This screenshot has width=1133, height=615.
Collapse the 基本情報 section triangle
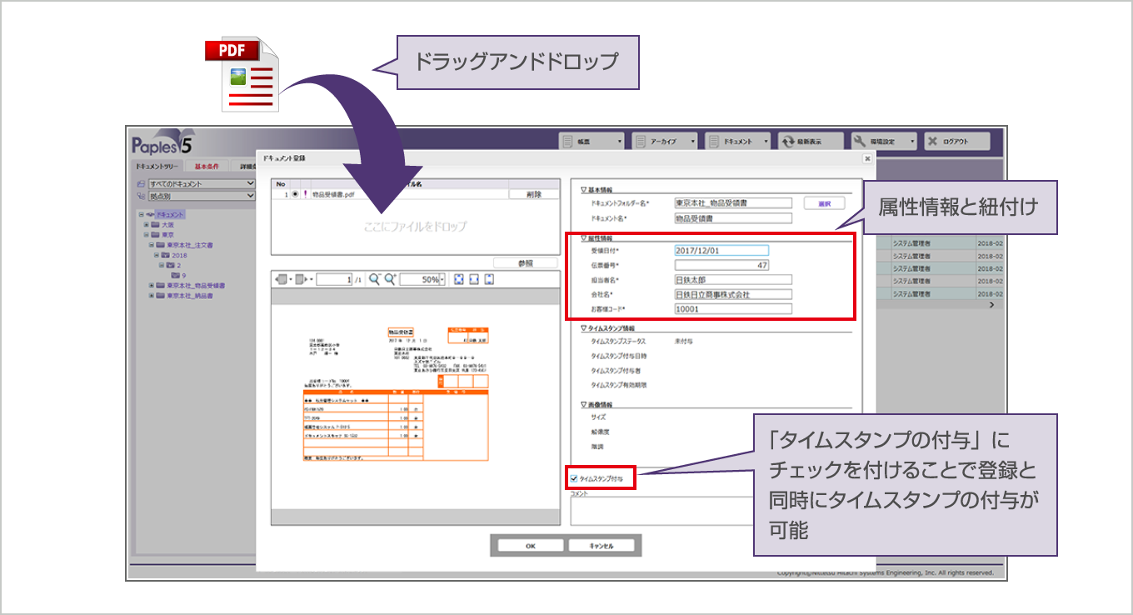click(584, 190)
